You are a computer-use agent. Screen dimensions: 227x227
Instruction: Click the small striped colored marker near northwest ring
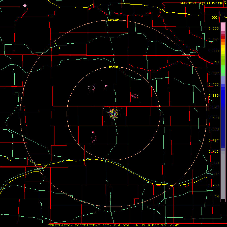(x=60, y=48)
